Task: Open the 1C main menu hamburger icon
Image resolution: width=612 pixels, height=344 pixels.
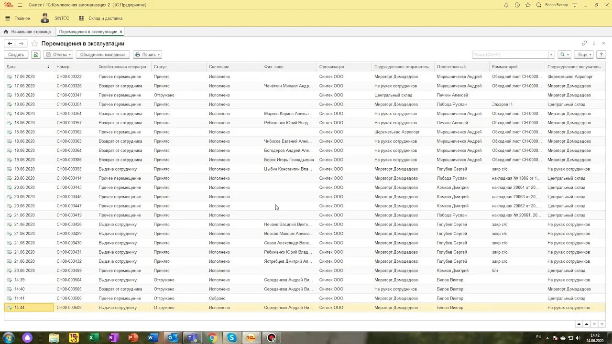Action: pyautogui.click(x=20, y=5)
